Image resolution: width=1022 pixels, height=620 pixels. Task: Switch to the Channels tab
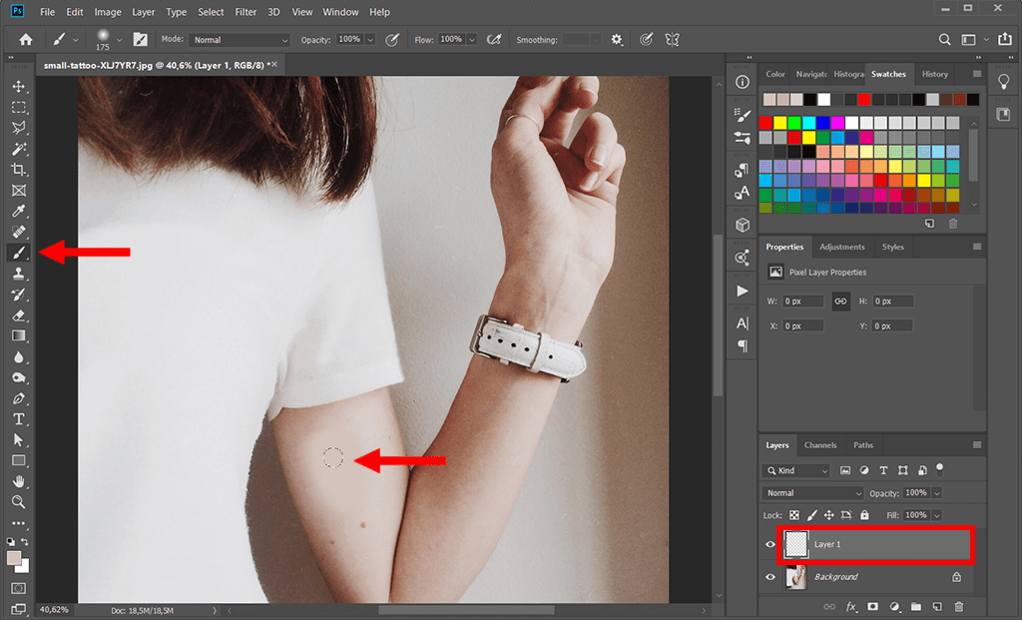820,445
